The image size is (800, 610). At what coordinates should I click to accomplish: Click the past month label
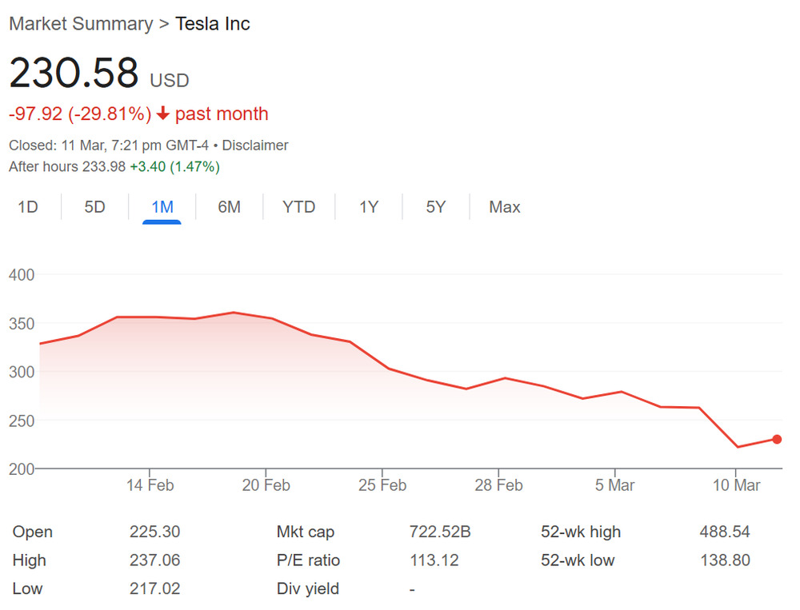[x=222, y=114]
